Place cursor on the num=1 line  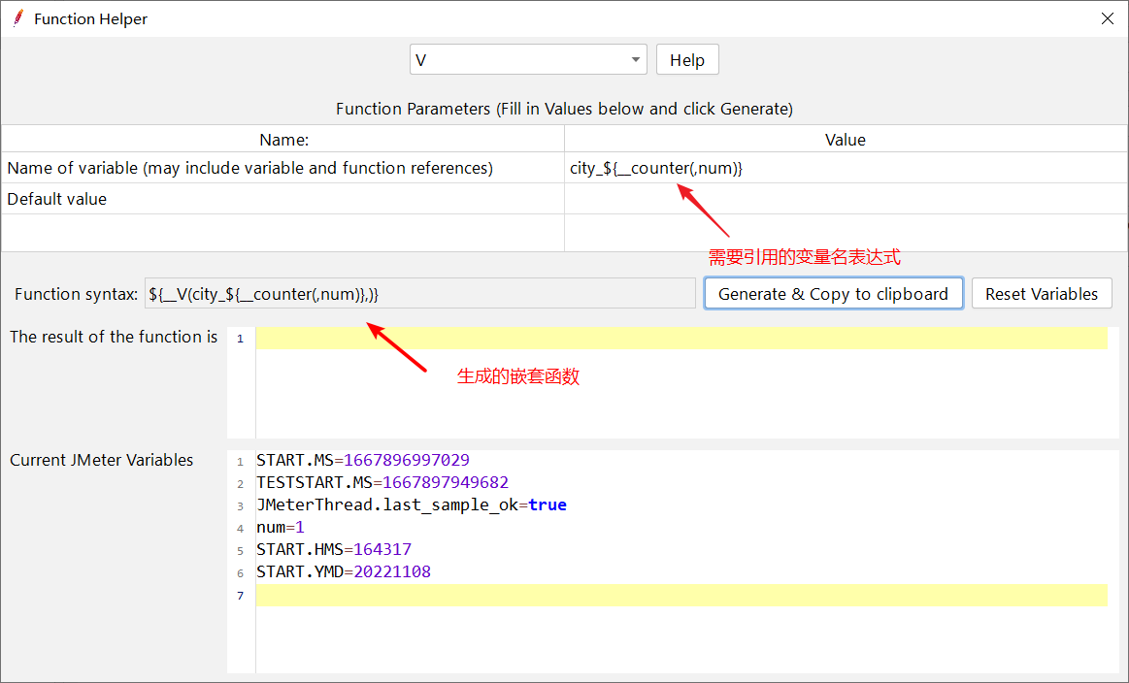click(x=281, y=527)
